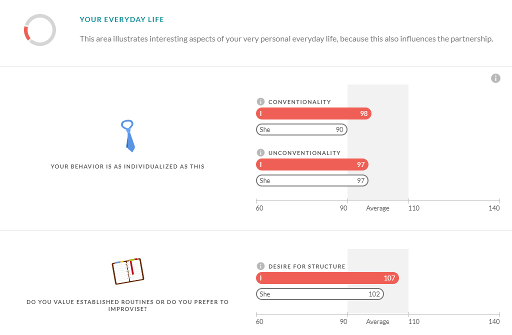Click the Desire for Structure label
The height and width of the screenshot is (335, 512).
click(x=306, y=266)
